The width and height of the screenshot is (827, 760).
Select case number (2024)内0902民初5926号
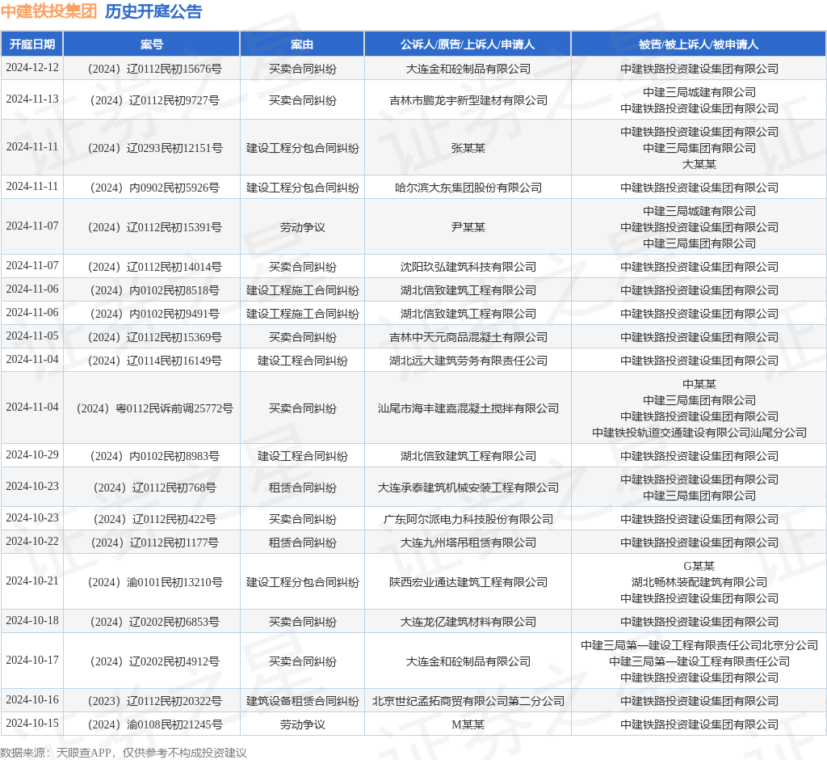tap(154, 188)
